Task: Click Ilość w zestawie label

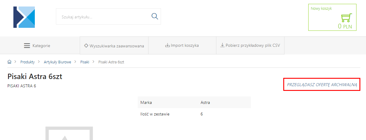Action: tap(155, 114)
